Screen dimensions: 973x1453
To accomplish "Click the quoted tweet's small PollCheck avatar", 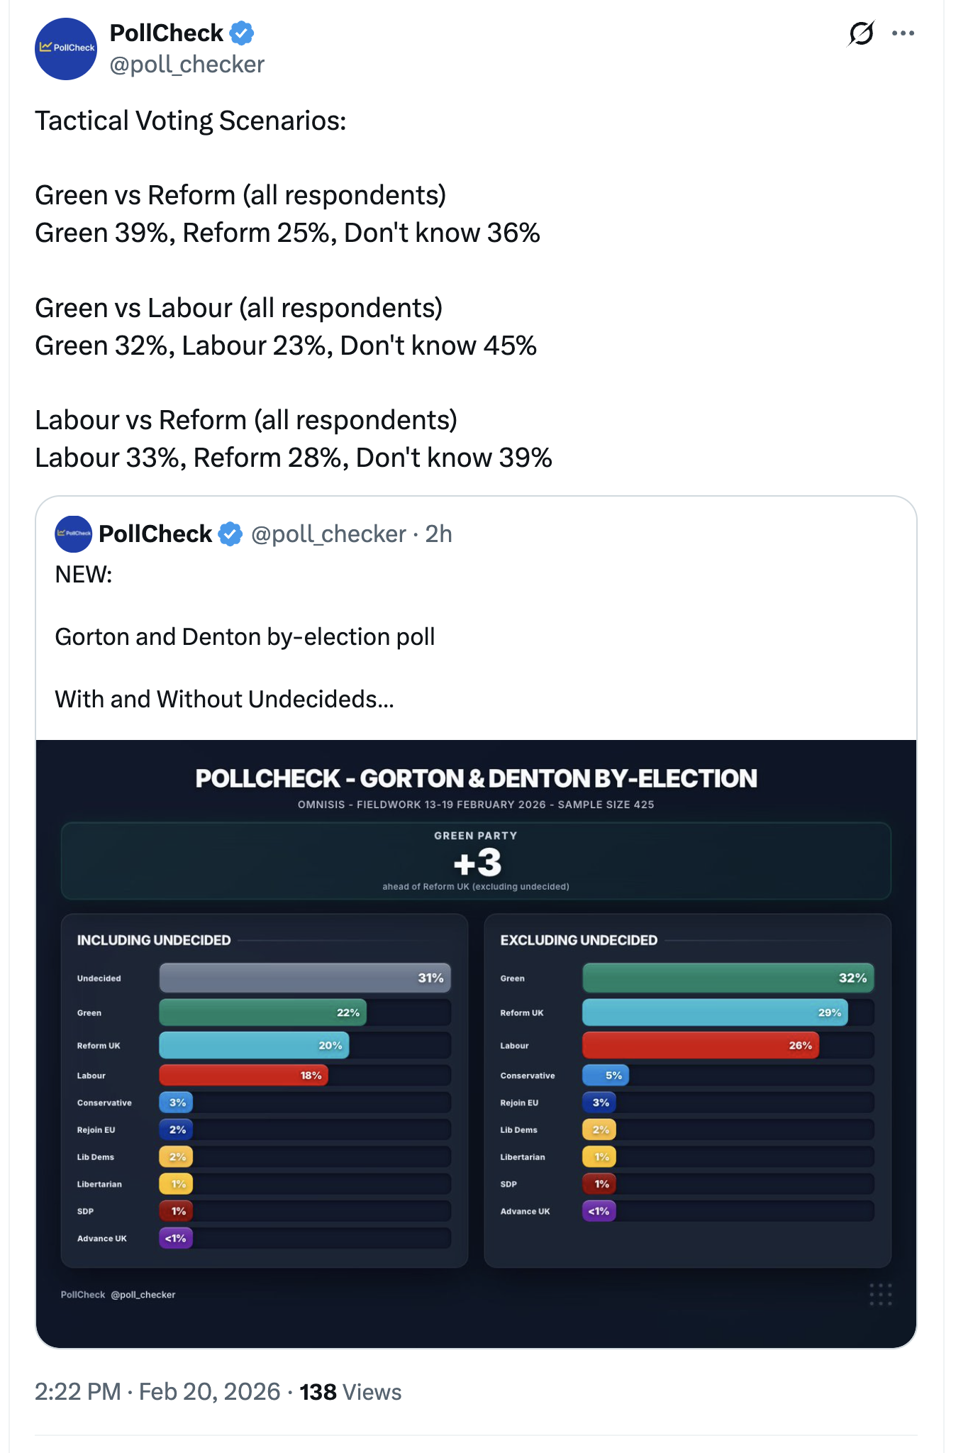I will click(73, 534).
